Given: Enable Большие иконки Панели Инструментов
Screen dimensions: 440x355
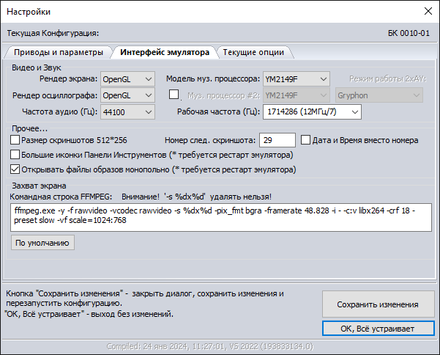Looking at the screenshot, I should coord(15,155).
